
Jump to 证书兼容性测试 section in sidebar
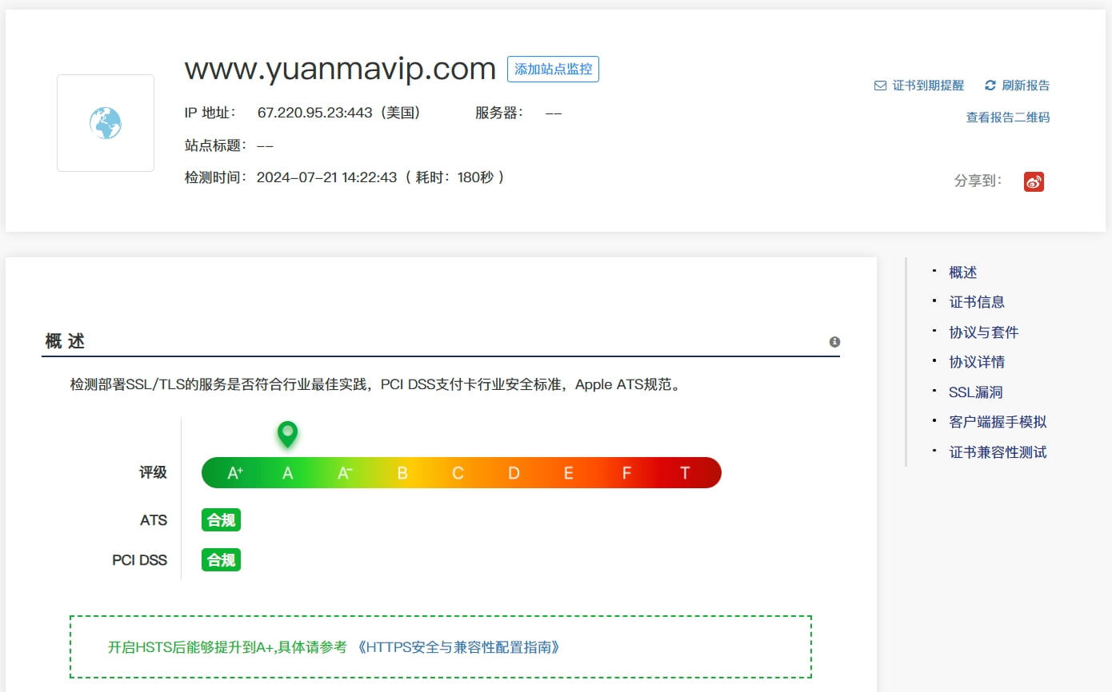[998, 452]
